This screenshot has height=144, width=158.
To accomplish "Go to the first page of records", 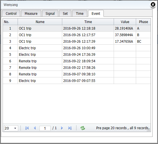I will click(27, 128).
